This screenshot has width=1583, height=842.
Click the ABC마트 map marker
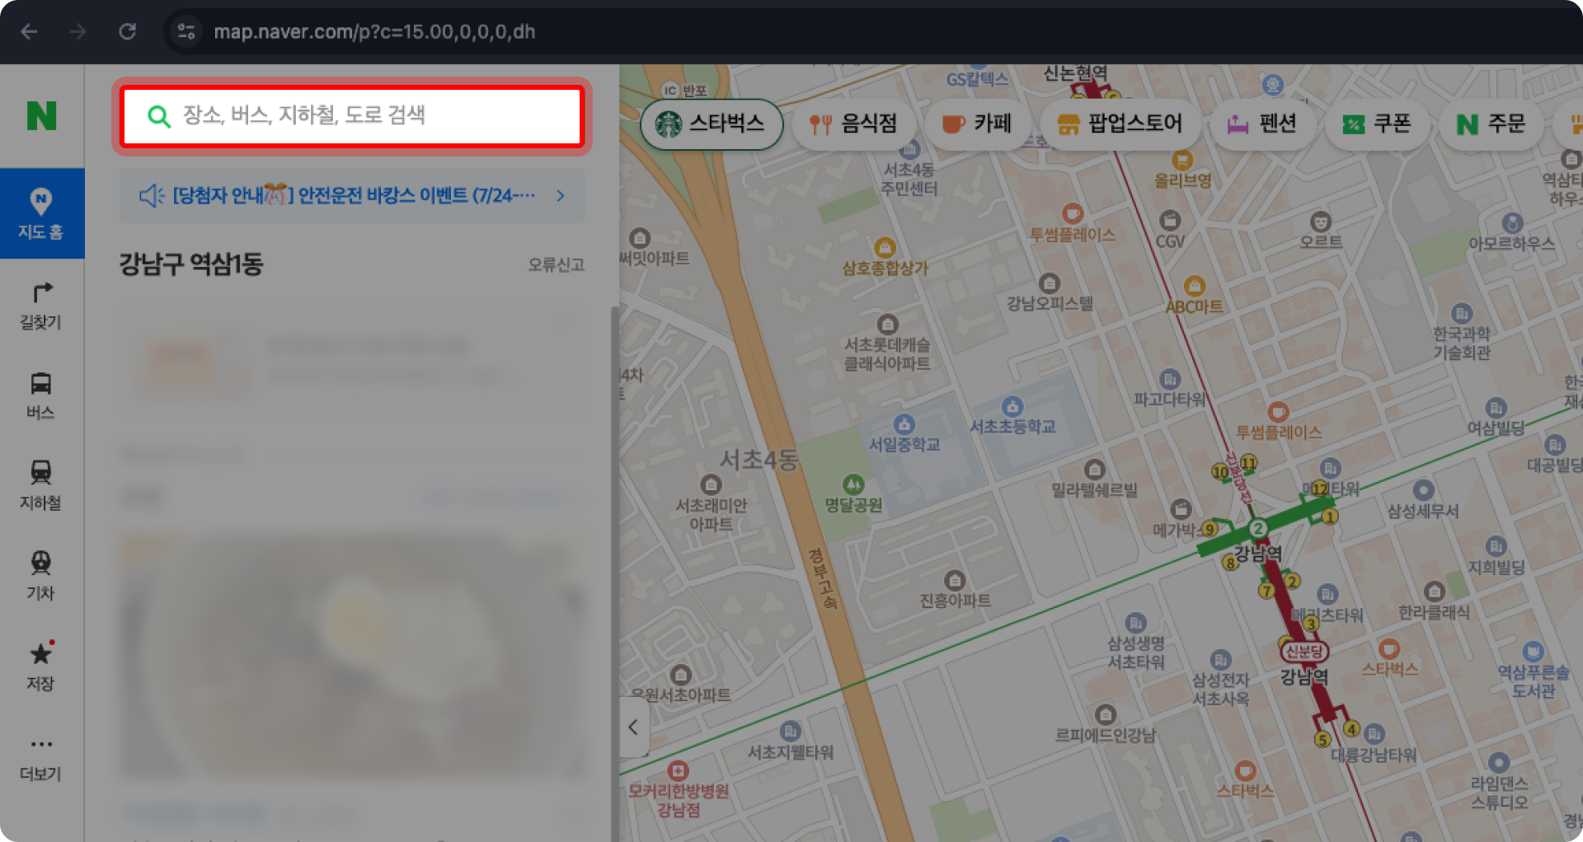point(1195,287)
